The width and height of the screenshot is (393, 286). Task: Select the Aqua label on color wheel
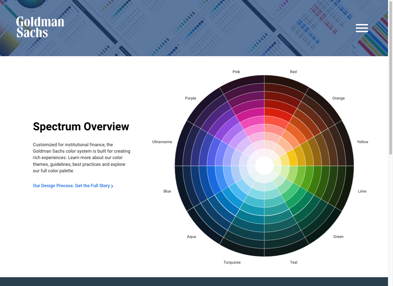[x=191, y=237]
